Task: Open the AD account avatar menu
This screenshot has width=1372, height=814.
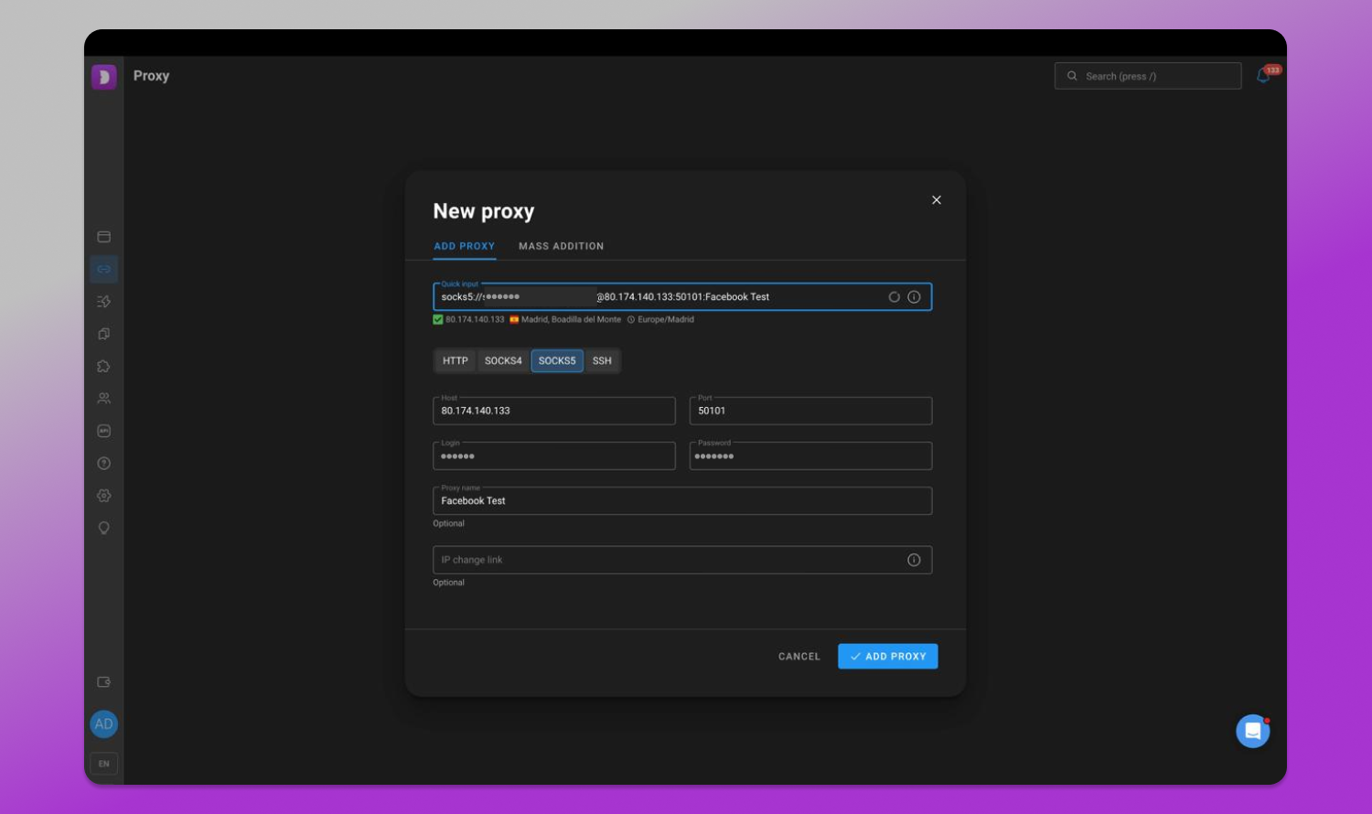Action: (104, 724)
